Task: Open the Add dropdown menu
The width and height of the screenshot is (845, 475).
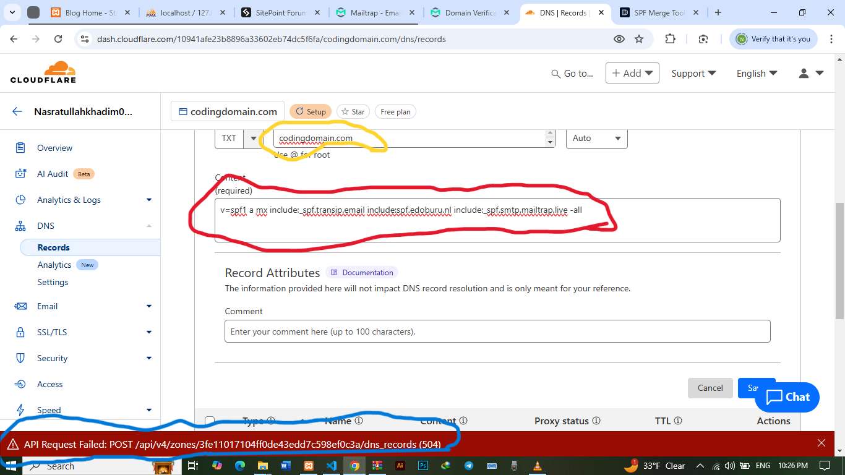Action: tap(632, 73)
